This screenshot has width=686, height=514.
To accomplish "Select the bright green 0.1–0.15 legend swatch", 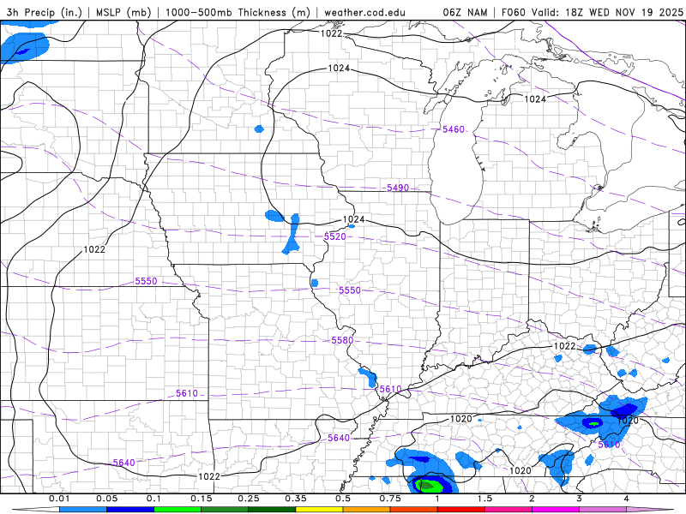I will (178, 510).
